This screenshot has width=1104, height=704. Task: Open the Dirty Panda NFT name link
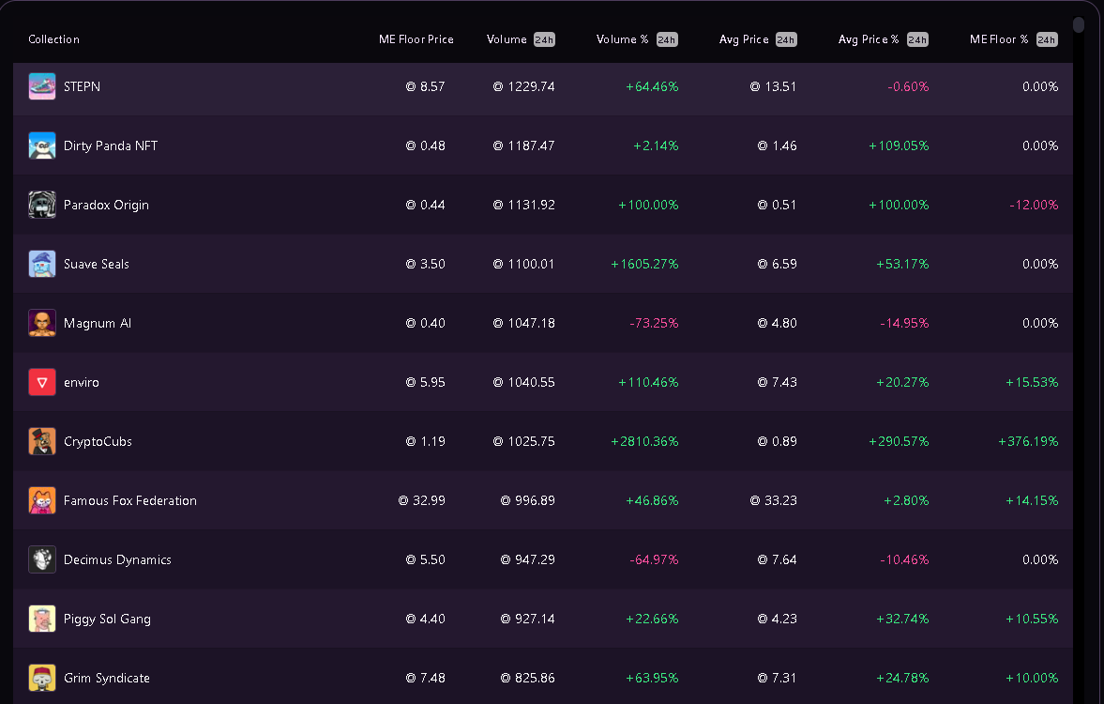111,145
